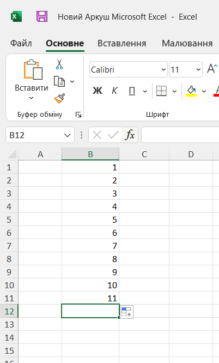The width and height of the screenshot is (219, 363).
Task: Open the Name Box dropdown arrow
Action: (x=67, y=135)
